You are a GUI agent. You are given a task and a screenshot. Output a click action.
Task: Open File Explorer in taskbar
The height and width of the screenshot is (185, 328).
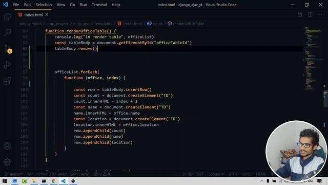tap(34, 181)
